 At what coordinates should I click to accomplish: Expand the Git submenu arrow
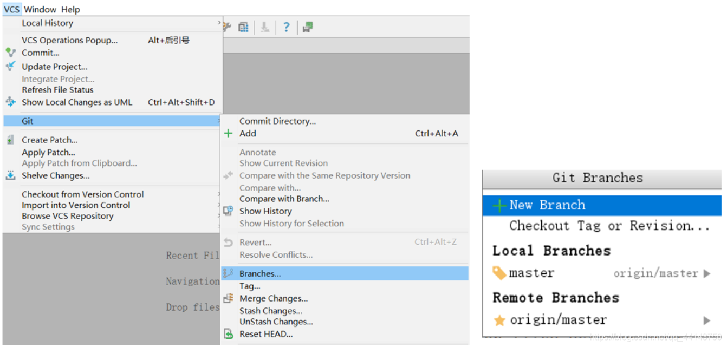click(x=219, y=121)
